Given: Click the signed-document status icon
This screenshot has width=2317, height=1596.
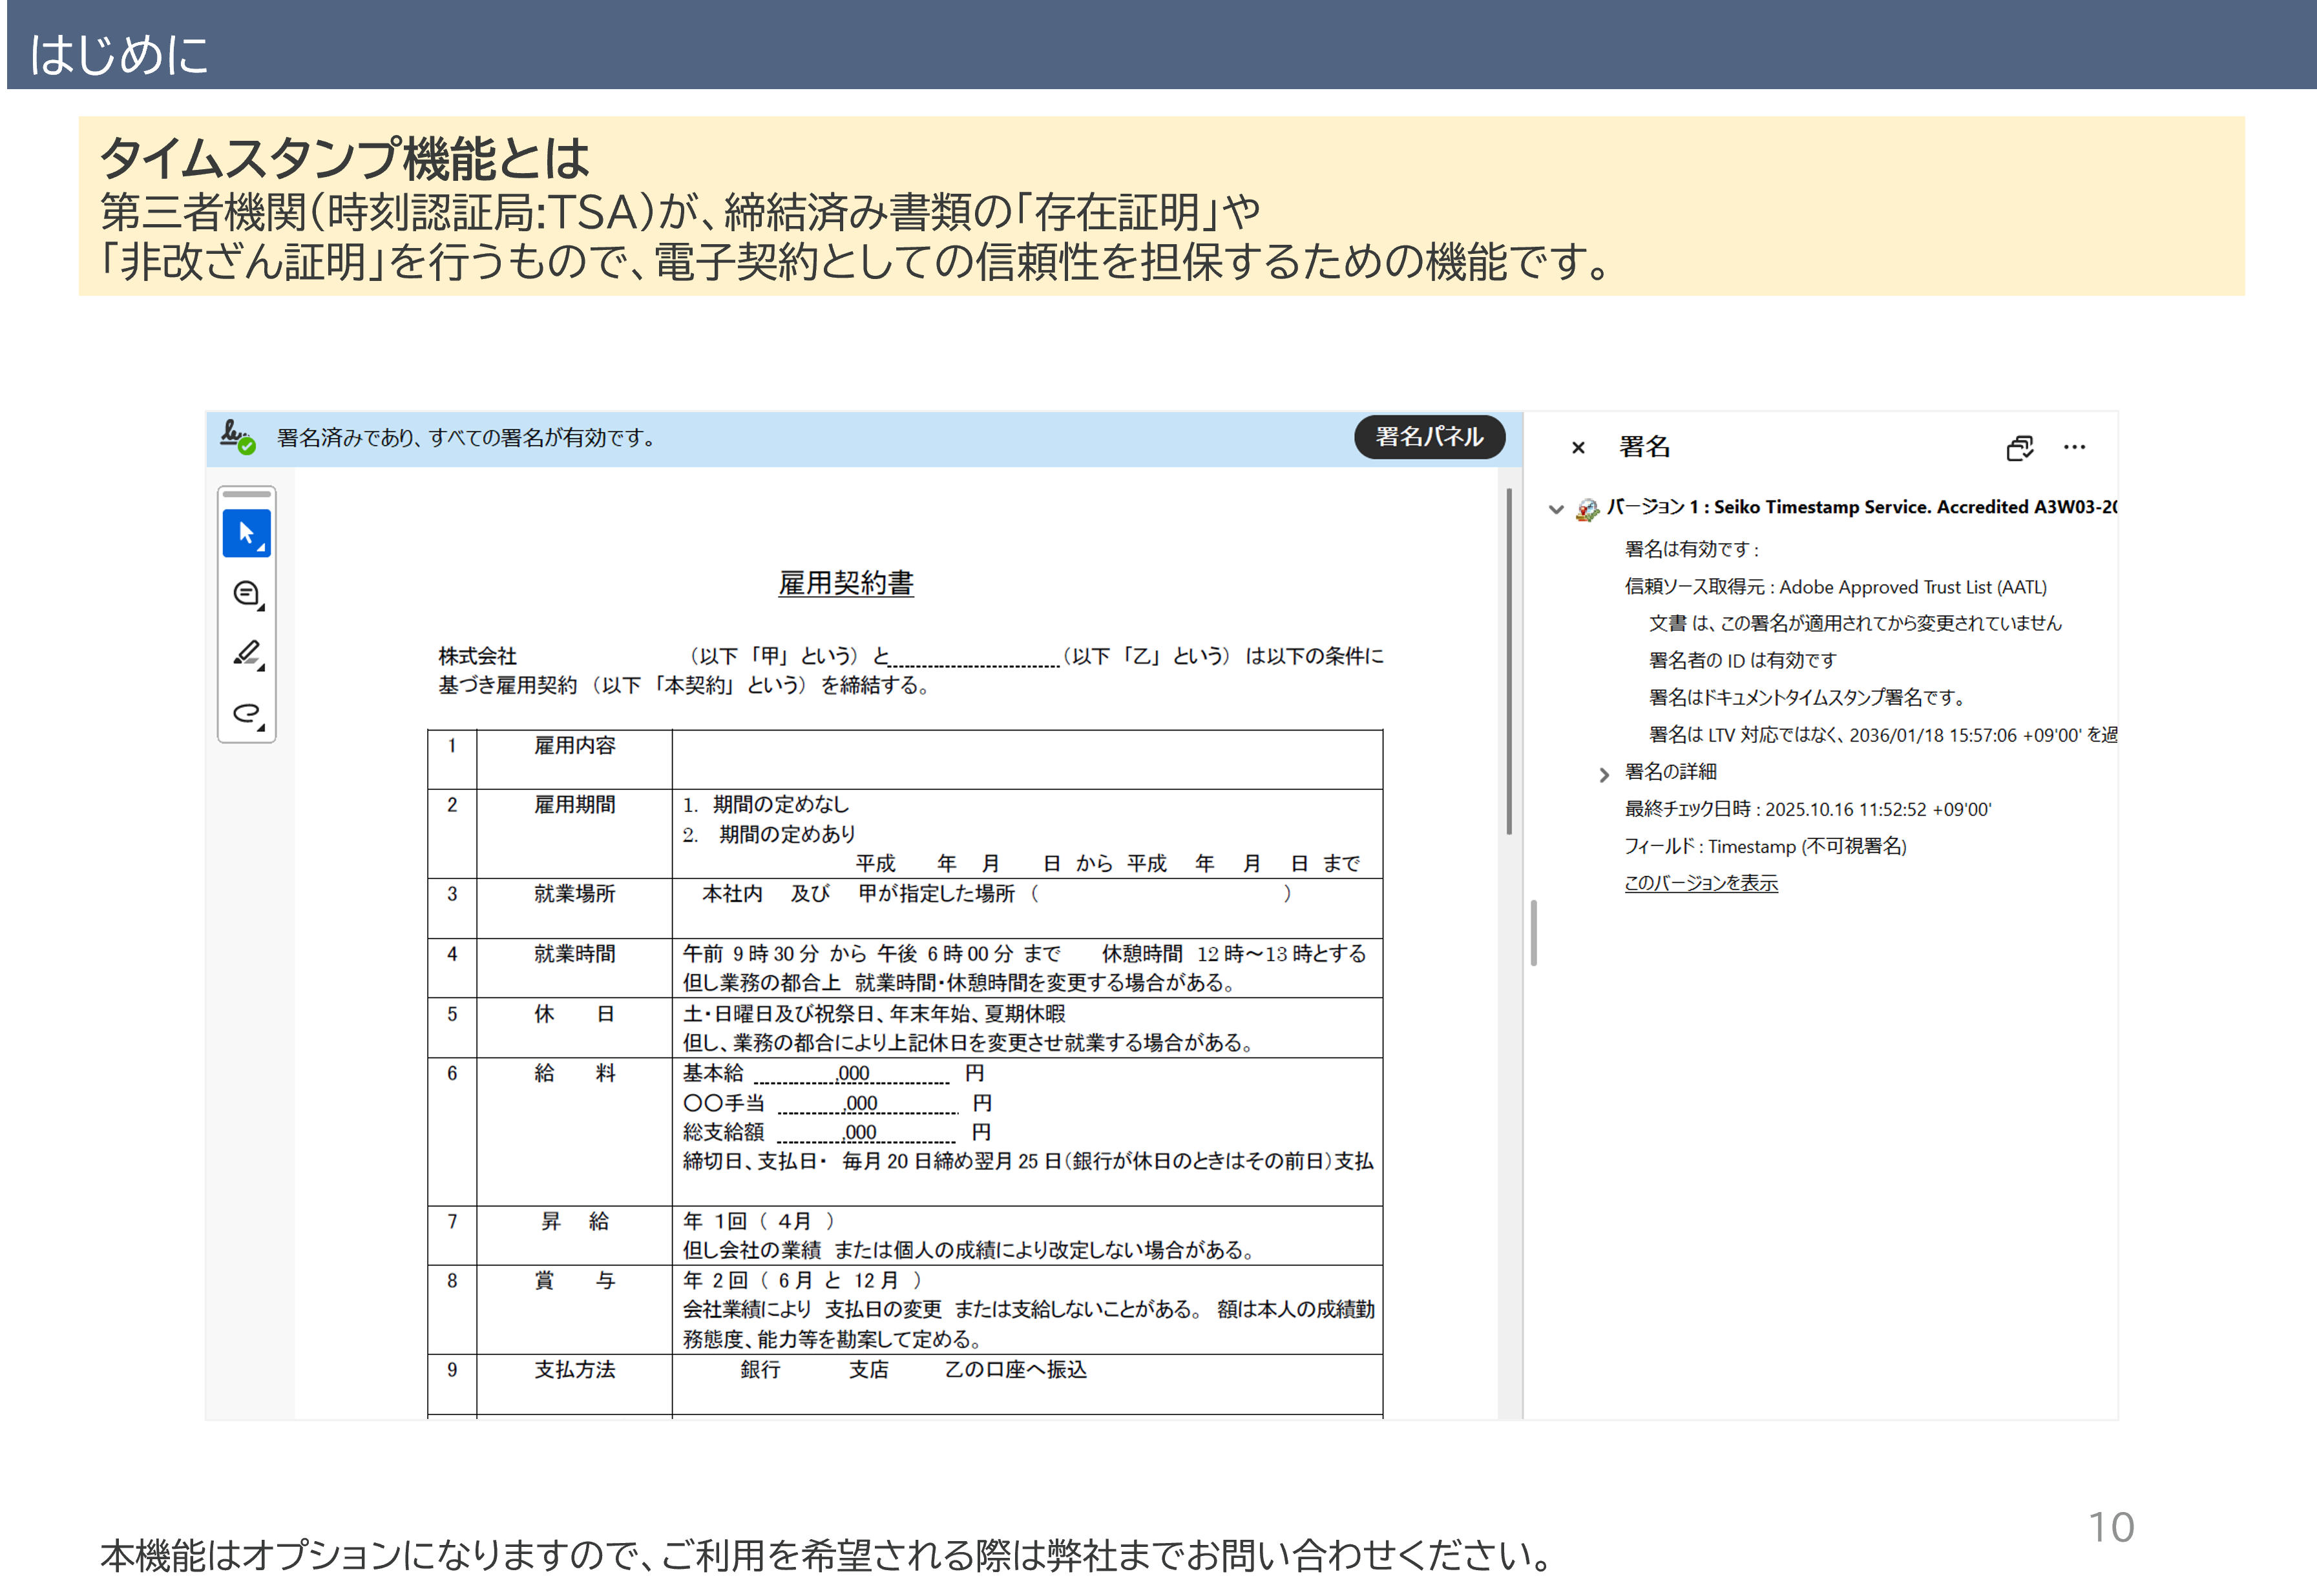Looking at the screenshot, I should pos(237,437).
